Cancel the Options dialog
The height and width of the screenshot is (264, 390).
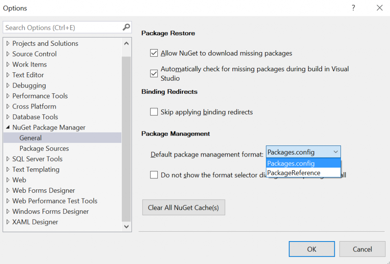pyautogui.click(x=362, y=249)
